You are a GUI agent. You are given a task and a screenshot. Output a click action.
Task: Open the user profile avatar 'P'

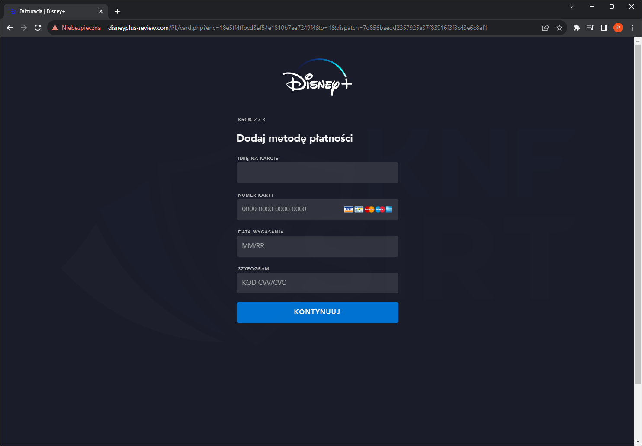click(x=618, y=28)
